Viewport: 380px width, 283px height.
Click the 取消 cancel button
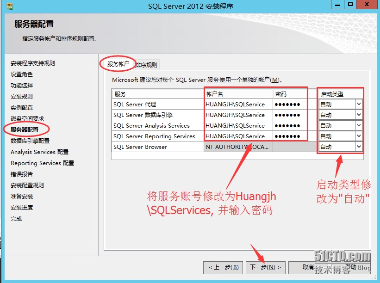click(x=308, y=267)
